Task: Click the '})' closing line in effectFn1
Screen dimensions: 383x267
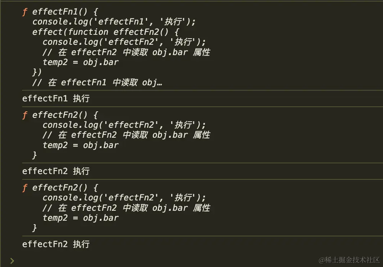Action: tap(37, 72)
